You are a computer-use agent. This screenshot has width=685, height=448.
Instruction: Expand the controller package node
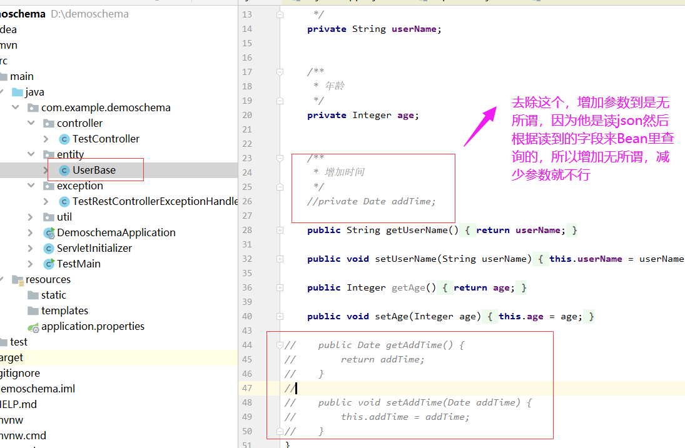[x=30, y=122]
